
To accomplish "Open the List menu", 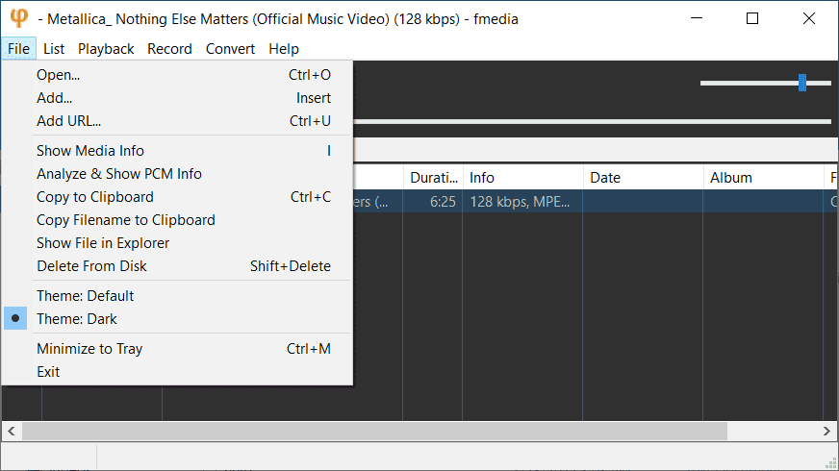I will click(x=54, y=49).
